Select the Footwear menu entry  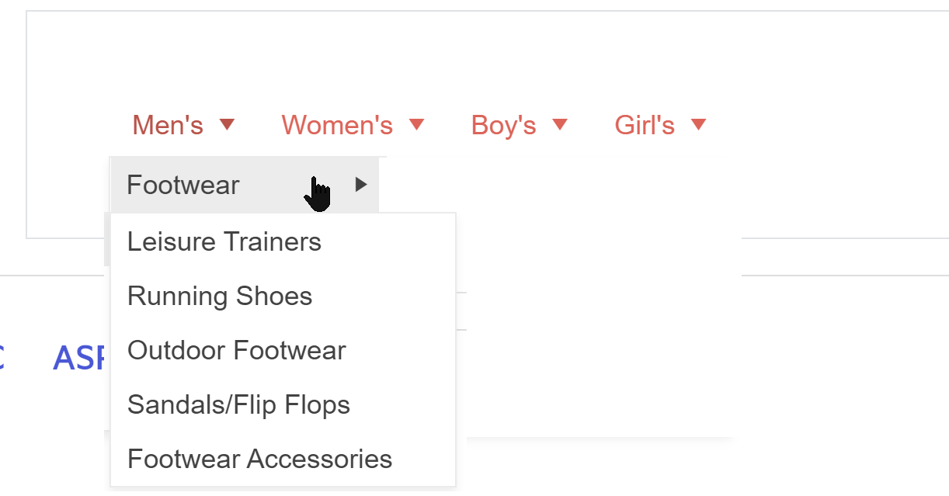click(x=183, y=186)
